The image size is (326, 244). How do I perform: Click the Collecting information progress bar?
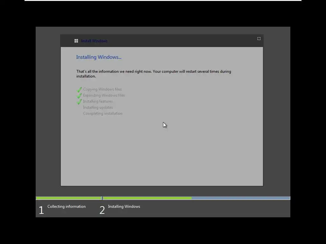coord(69,198)
